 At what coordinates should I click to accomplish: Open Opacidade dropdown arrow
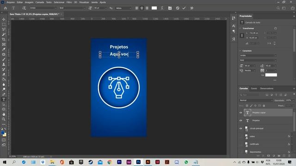click(293, 101)
